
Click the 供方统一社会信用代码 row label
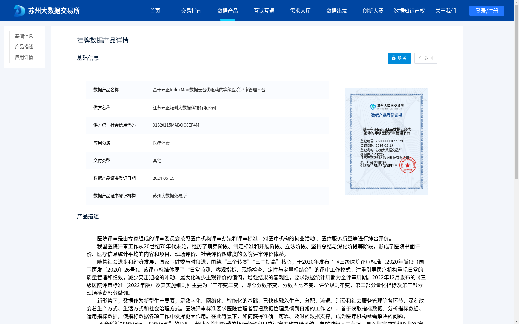pos(115,125)
